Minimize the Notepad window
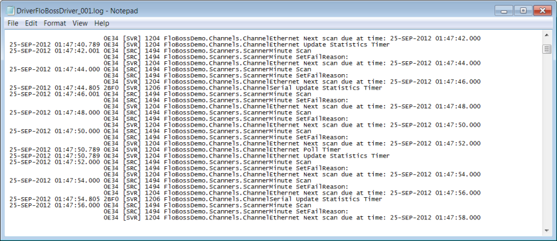The image size is (557, 241). (504, 11)
